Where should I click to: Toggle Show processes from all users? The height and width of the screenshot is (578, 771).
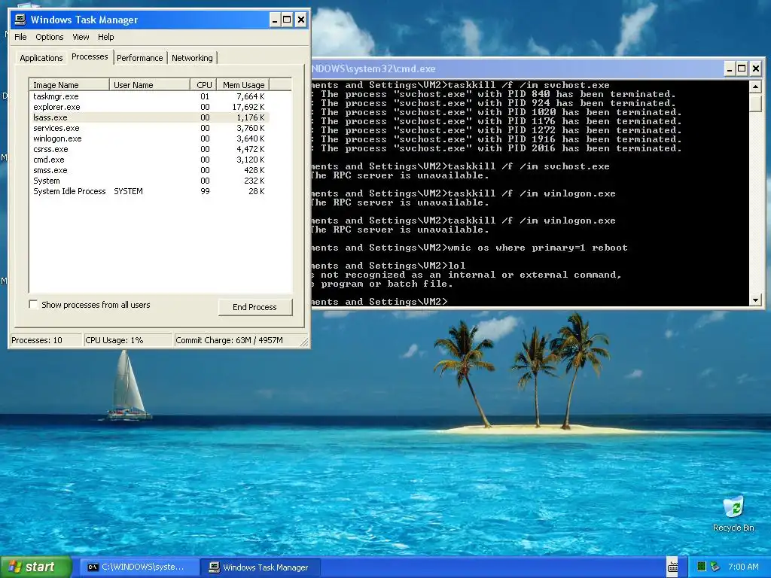[33, 305]
